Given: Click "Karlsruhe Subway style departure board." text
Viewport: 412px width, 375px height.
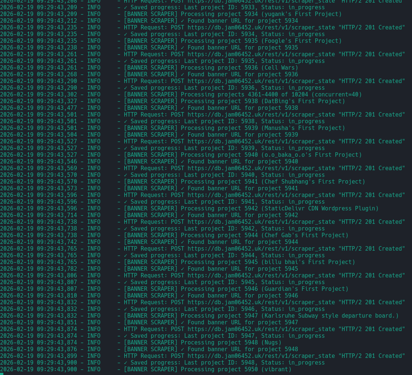Looking at the screenshot, I should (329, 316).
